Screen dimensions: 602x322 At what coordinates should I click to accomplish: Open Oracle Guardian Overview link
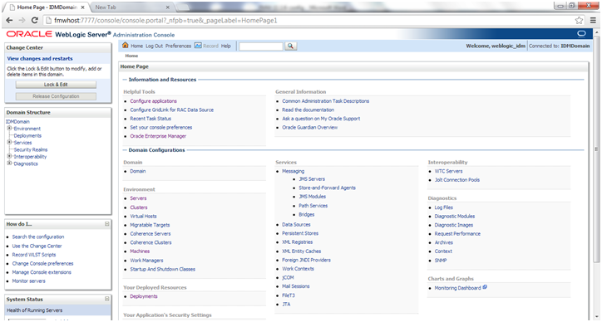tap(310, 127)
